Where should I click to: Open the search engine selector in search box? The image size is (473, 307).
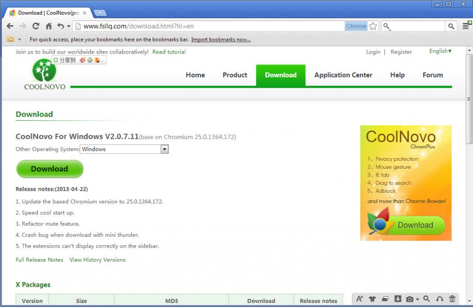click(387, 26)
